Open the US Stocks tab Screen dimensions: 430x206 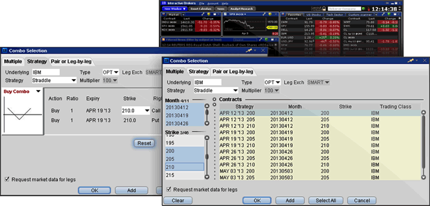(313, 14)
